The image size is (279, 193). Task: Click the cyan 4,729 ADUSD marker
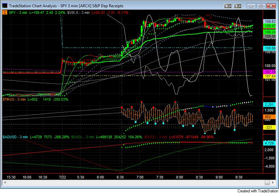point(269,143)
